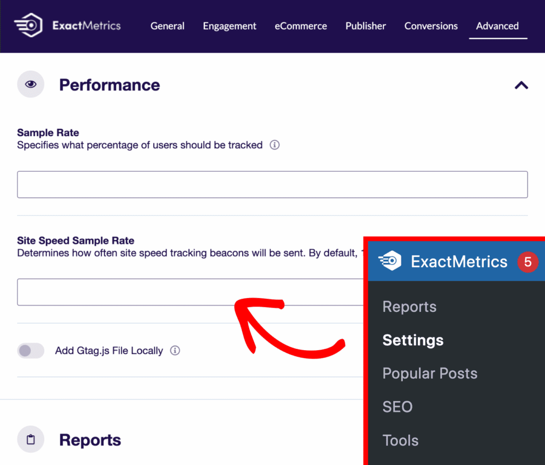The image size is (545, 465).
Task: Show info tooltip for Sample Rate
Action: coord(275,145)
